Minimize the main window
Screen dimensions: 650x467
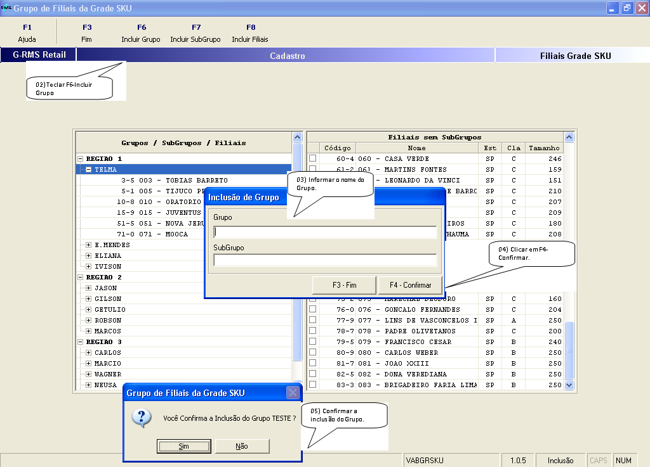[613, 8]
